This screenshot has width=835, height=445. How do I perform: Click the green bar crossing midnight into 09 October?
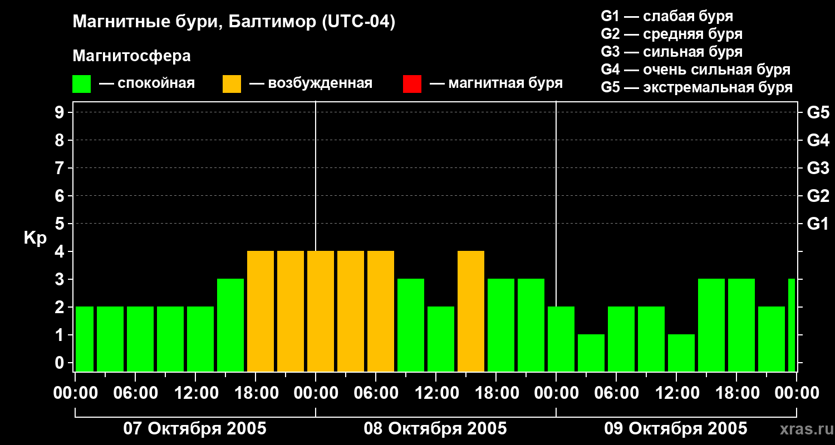(x=561, y=339)
